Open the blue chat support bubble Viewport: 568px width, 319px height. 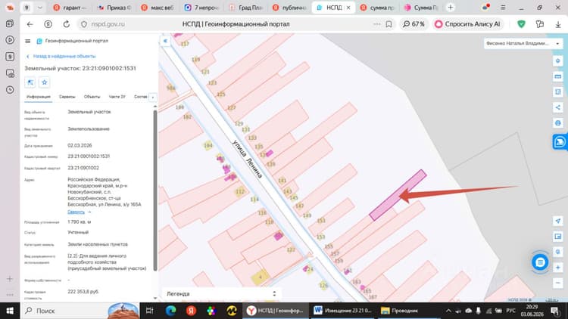tap(540, 262)
